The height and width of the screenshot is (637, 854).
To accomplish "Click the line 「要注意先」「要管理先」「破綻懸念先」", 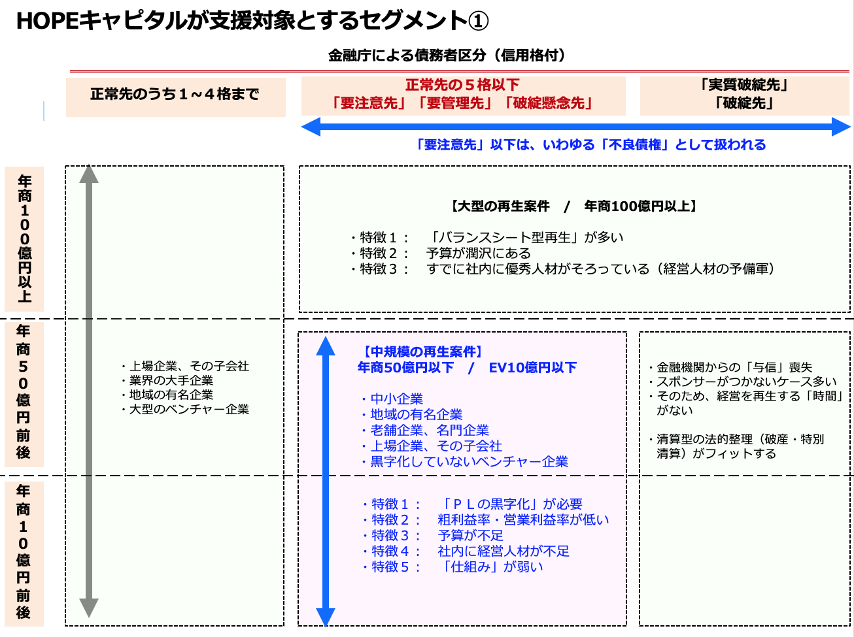I will tap(462, 103).
